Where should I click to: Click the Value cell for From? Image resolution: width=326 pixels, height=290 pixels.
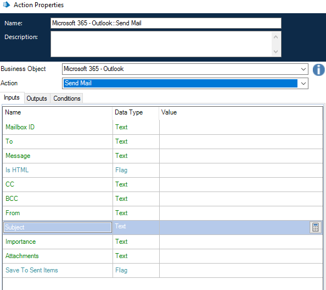coord(241,213)
